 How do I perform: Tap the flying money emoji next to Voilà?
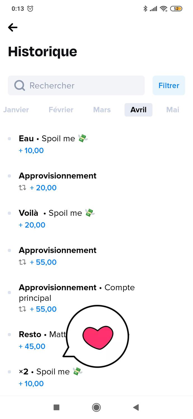pyautogui.click(x=90, y=213)
